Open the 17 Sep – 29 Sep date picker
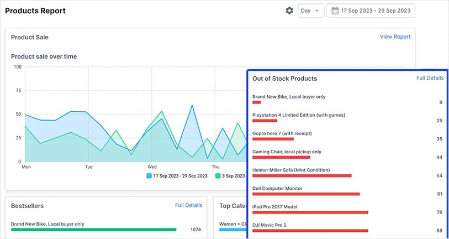 click(x=376, y=11)
